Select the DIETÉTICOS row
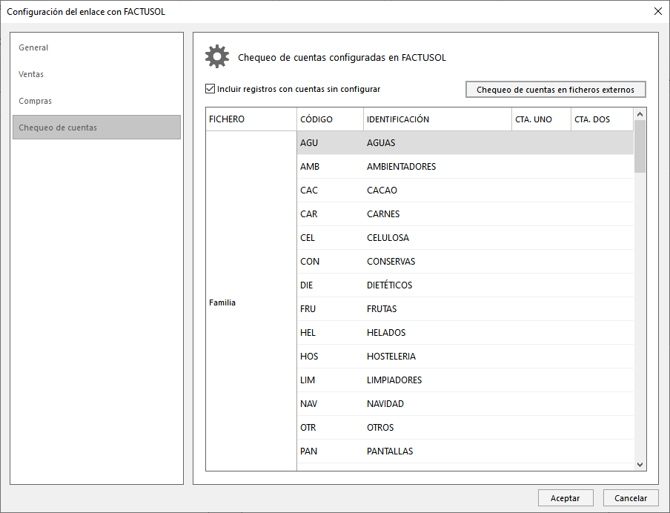 [465, 285]
